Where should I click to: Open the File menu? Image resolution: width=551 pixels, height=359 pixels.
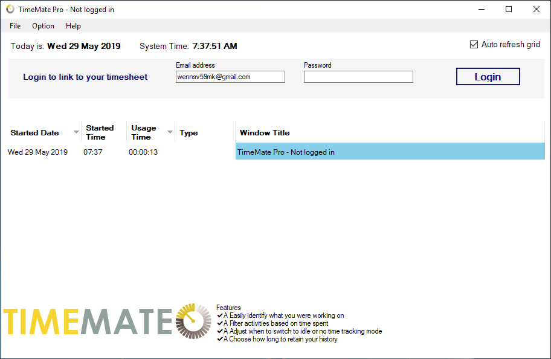[x=14, y=26]
